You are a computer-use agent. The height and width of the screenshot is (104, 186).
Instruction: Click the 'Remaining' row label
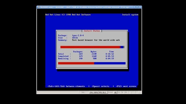click(63, 59)
